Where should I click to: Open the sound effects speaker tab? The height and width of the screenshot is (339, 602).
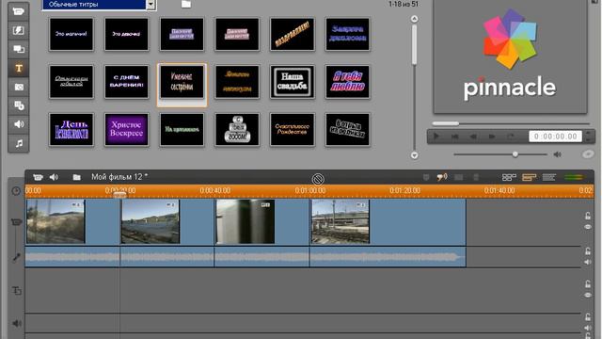point(18,124)
